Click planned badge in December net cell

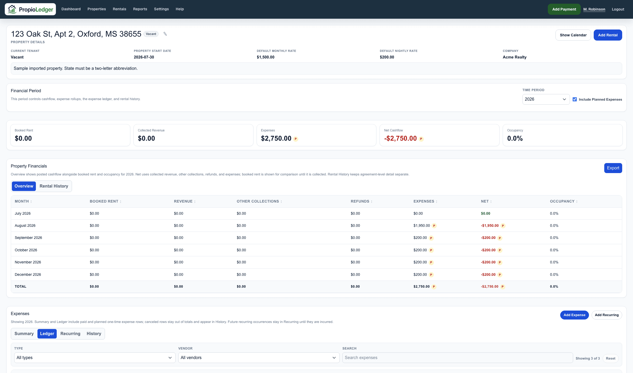(500, 275)
